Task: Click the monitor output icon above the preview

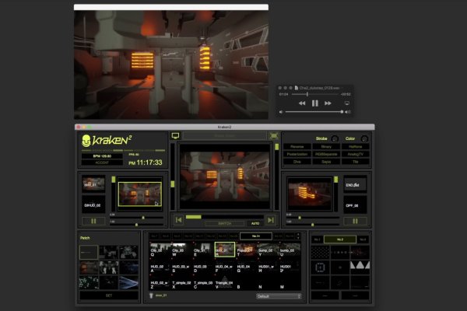Action: click(x=175, y=135)
